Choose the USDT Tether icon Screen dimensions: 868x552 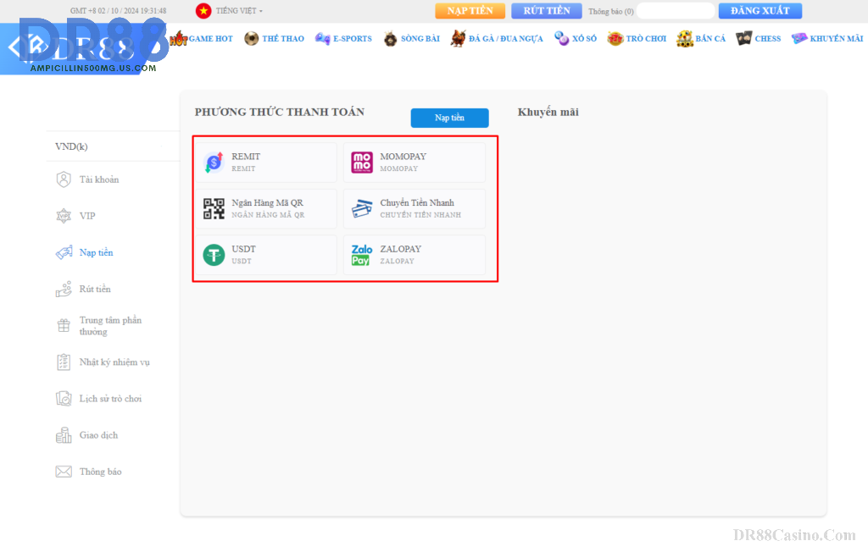pos(214,255)
